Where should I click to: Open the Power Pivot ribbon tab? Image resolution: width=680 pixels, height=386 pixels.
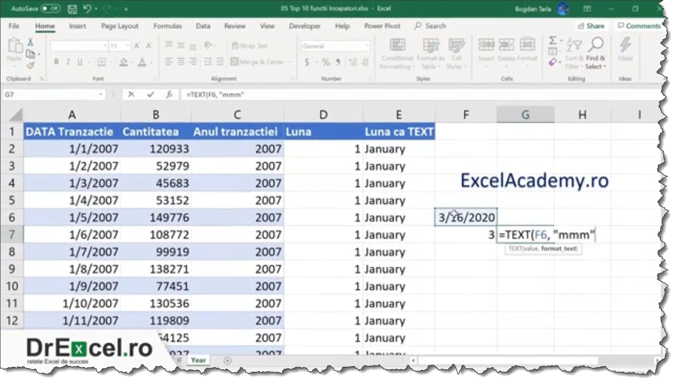click(382, 26)
